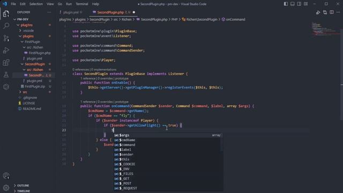The width and height of the screenshot is (343, 193).
Task: Open the Go menu
Action: point(59,4)
